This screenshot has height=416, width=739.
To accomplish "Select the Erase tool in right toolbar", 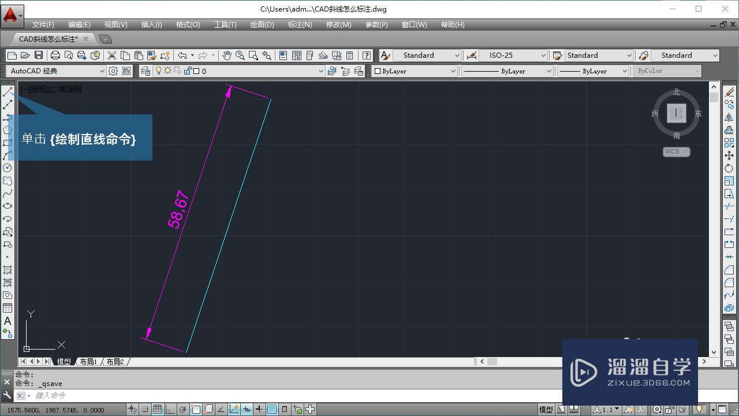I will coord(729,92).
